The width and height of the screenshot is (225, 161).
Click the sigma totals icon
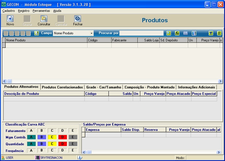pyautogui.click(x=219, y=33)
